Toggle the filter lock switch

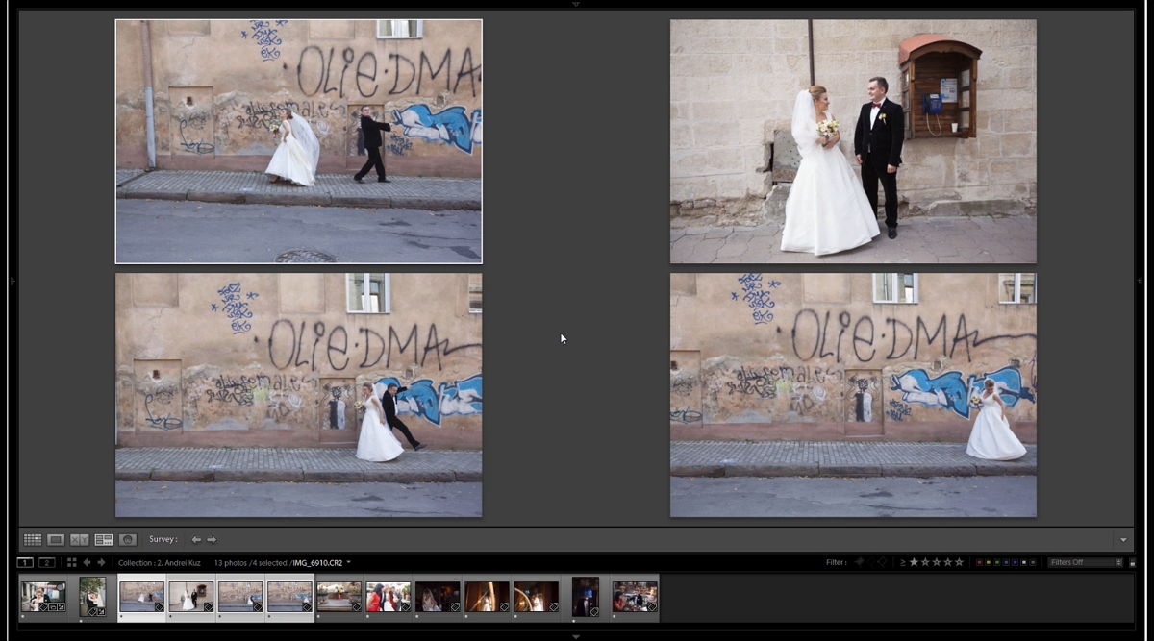click(1132, 562)
